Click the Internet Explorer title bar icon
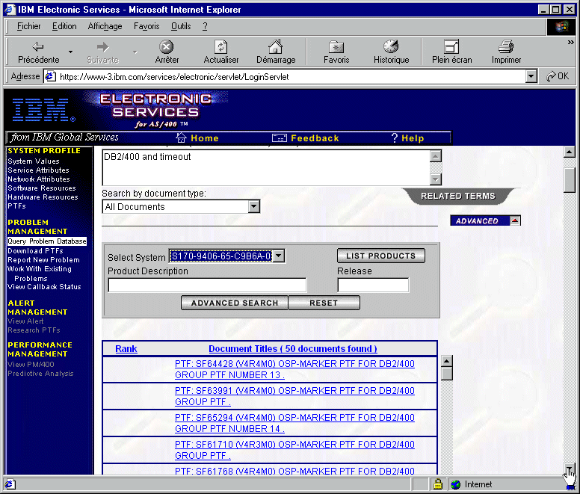Screen dimensions: 580x494 tap(10, 10)
